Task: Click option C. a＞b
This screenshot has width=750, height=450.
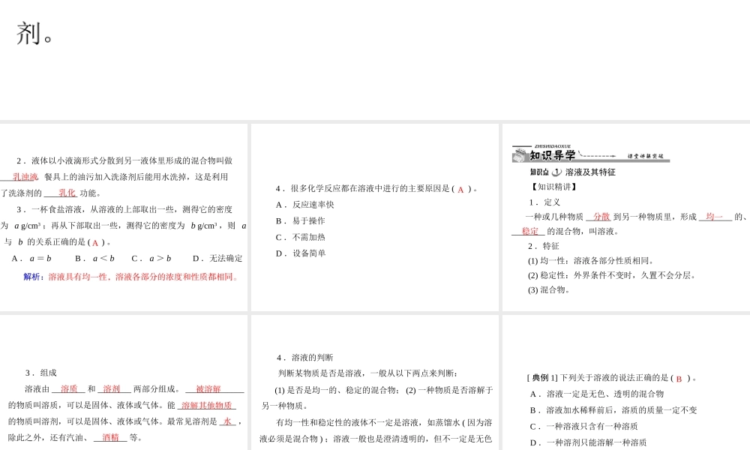Action: 151,258
